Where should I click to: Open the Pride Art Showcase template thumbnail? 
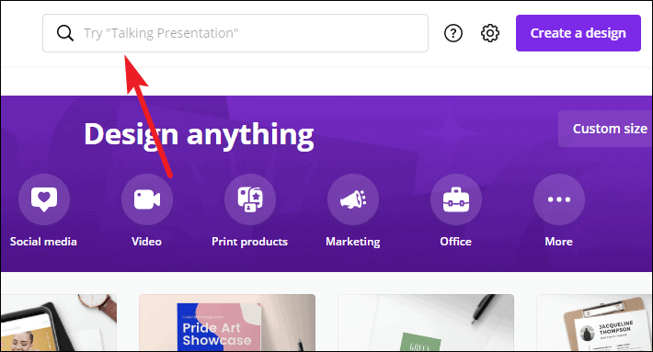[227, 323]
